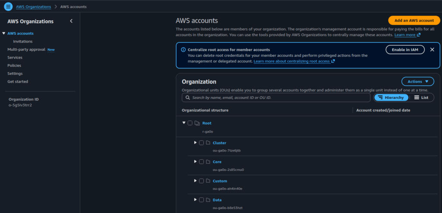Open Settings in the sidebar
This screenshot has width=442, height=213.
pos(15,74)
